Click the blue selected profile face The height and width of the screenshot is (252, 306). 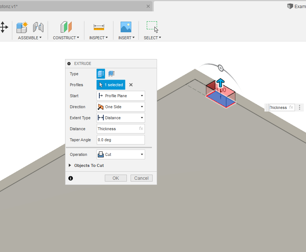click(x=221, y=99)
